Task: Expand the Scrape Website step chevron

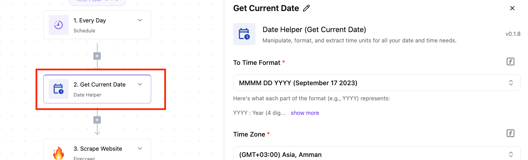Action: tap(140, 149)
